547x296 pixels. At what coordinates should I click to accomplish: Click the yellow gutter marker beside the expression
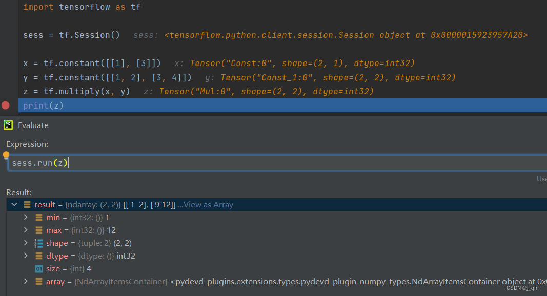pyautogui.click(x=5, y=155)
